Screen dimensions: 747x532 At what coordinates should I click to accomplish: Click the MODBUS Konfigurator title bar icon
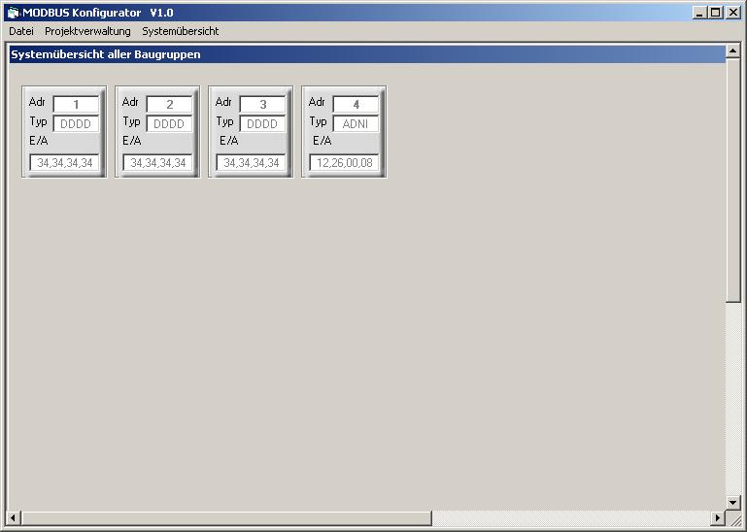(x=13, y=13)
